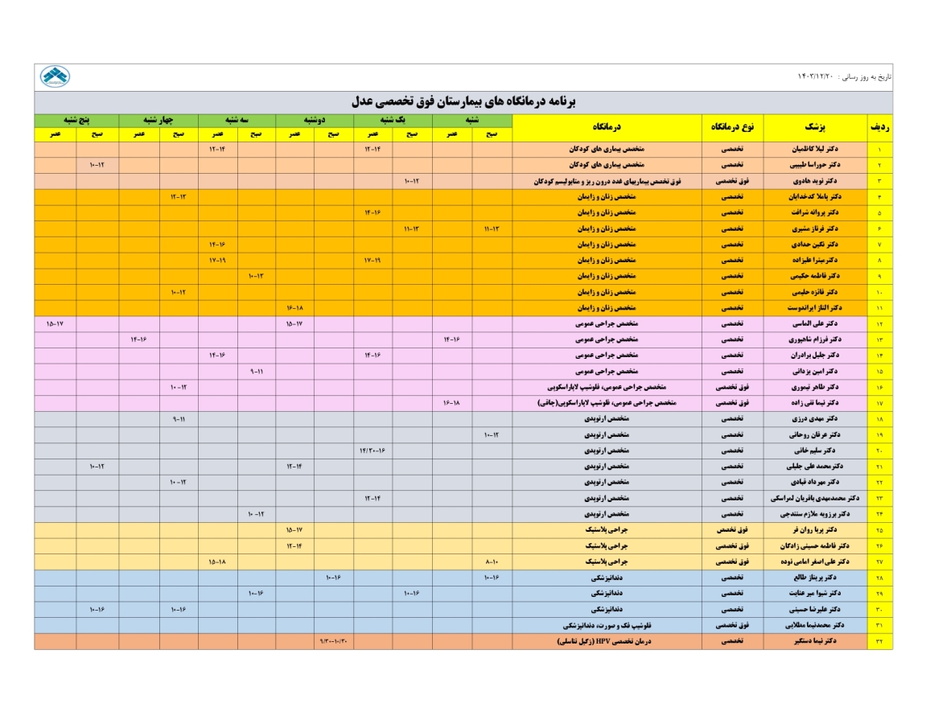Click the update date text ۱۴۰۳/۱۲/۲۰
The height and width of the screenshot is (716, 926).
coord(816,76)
